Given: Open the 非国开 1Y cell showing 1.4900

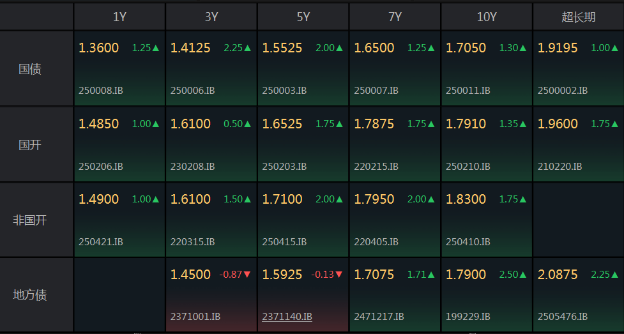Looking at the screenshot, I should pyautogui.click(x=119, y=219).
